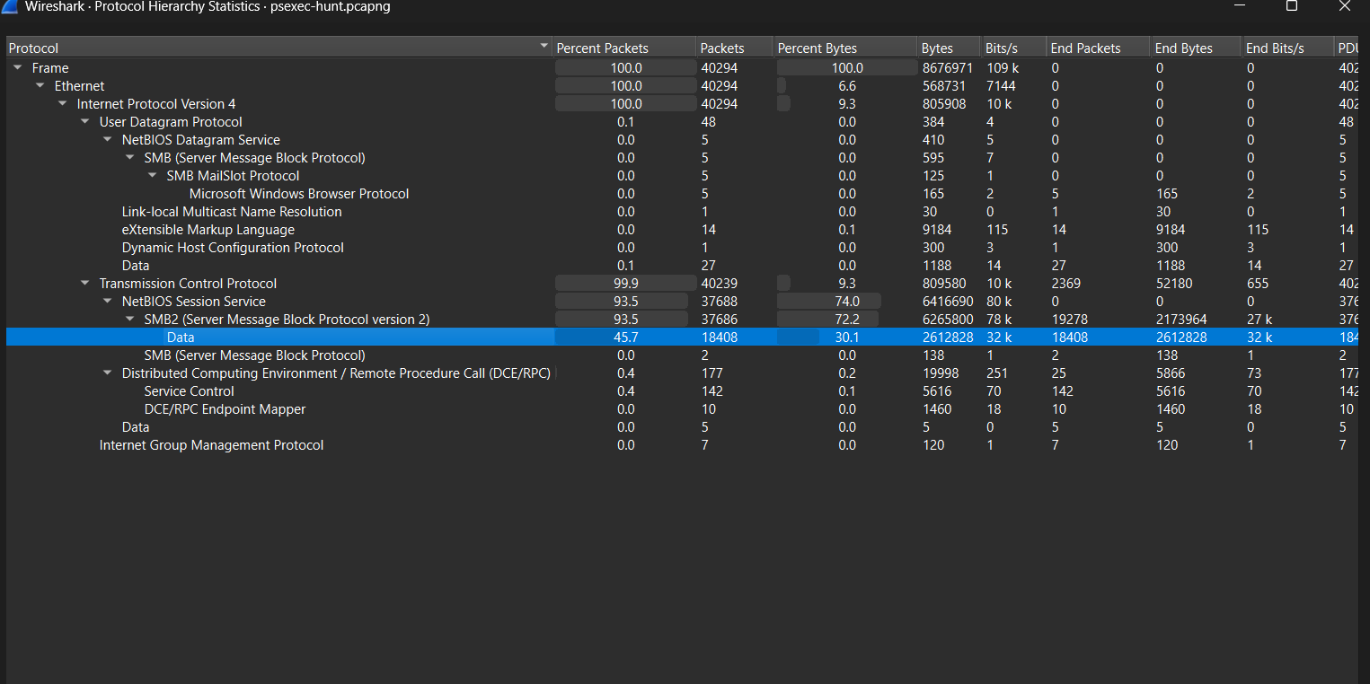Click the DCE/RPC bytes value 19998
Image resolution: width=1370 pixels, height=684 pixels.
[x=940, y=373]
